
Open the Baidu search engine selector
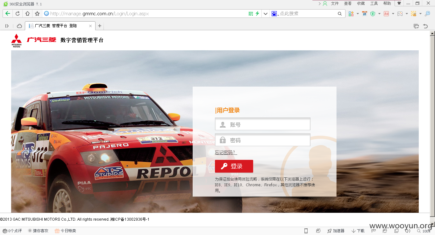(x=275, y=14)
